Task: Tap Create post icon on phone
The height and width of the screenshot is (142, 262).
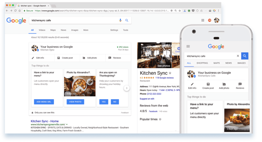Action: [x=208, y=84]
